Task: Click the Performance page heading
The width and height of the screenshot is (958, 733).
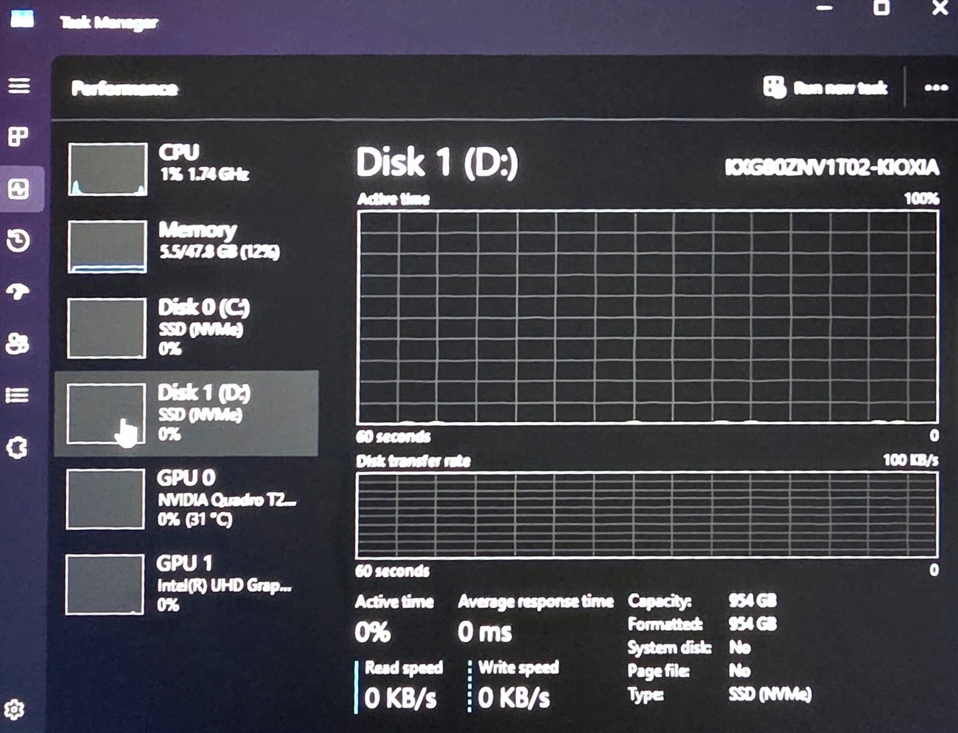Action: (x=125, y=89)
